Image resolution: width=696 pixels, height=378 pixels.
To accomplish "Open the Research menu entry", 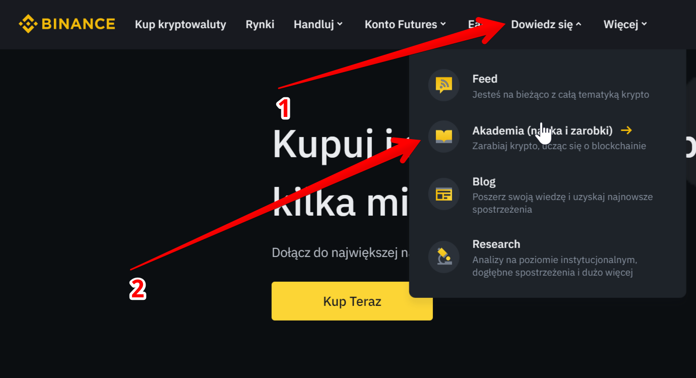I will pos(496,244).
